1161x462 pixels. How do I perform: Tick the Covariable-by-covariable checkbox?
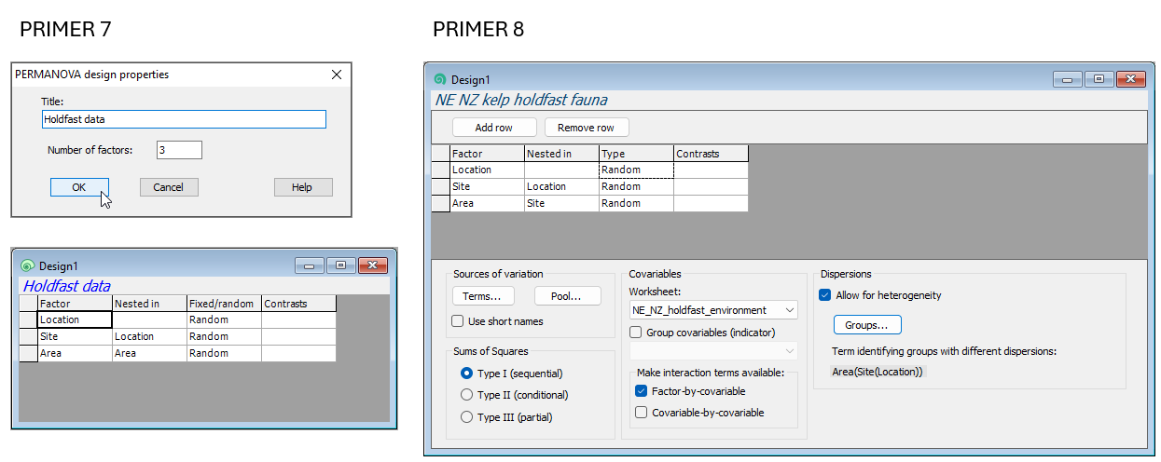click(641, 413)
